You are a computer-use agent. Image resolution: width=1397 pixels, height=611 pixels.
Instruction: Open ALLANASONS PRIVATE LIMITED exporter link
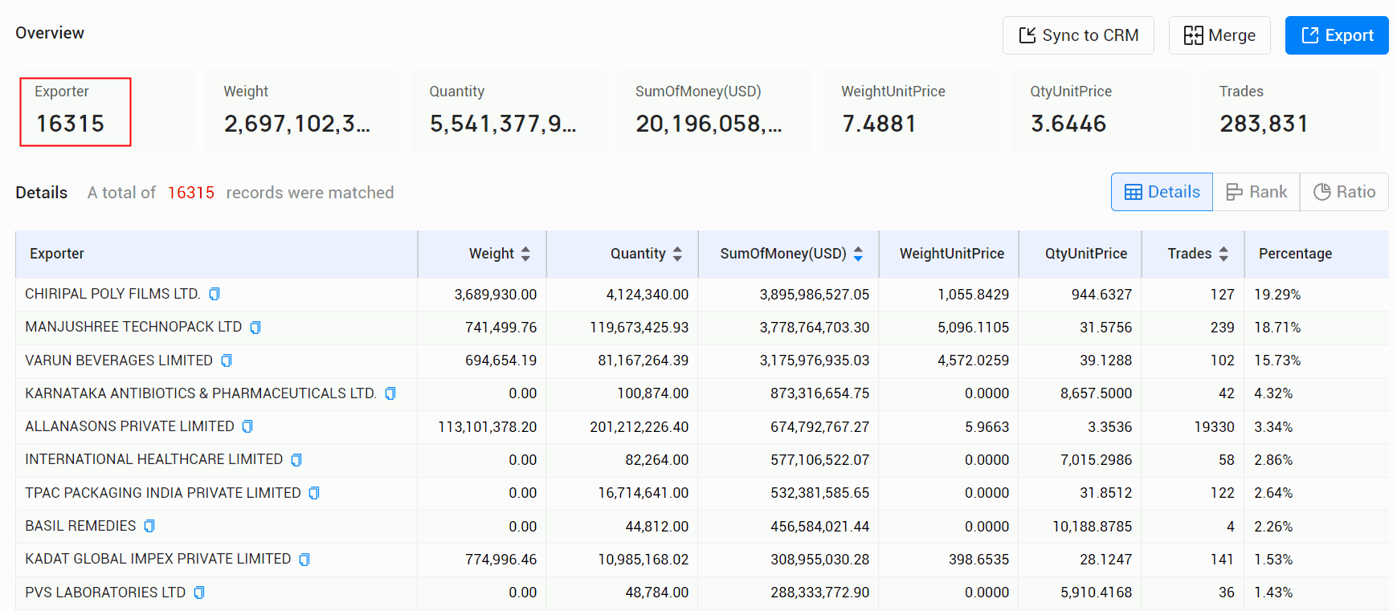(x=129, y=426)
